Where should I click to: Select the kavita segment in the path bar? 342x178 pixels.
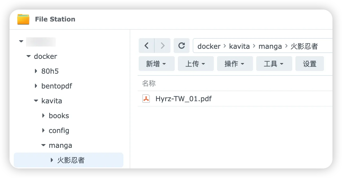pos(240,46)
